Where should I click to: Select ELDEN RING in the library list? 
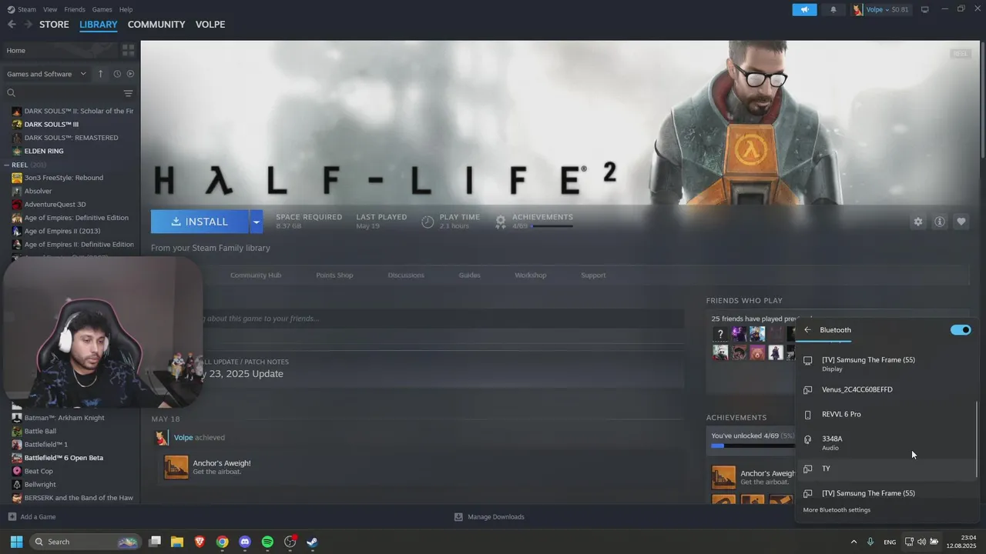(x=44, y=151)
